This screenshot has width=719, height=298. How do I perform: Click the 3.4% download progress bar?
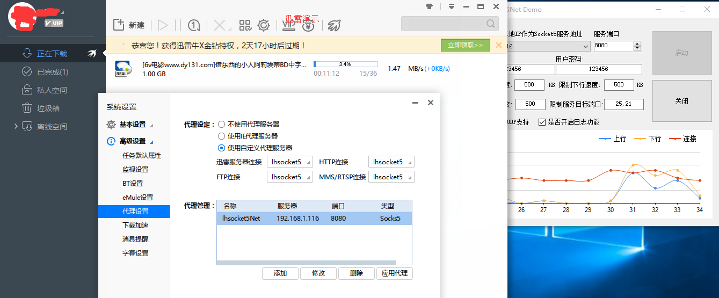(x=345, y=64)
